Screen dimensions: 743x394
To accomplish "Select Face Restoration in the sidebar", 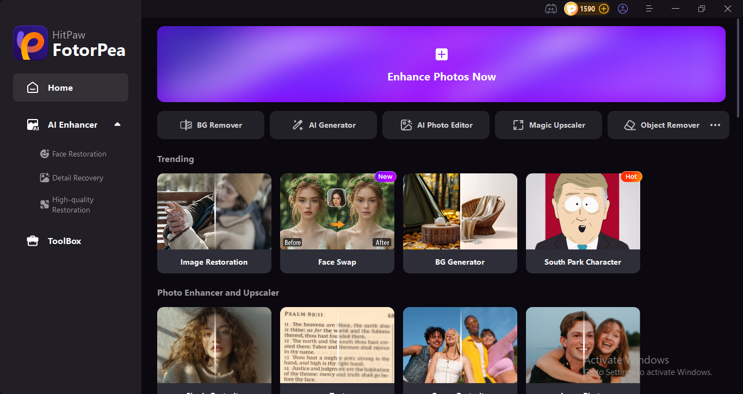I will click(79, 154).
